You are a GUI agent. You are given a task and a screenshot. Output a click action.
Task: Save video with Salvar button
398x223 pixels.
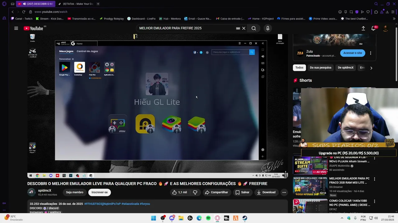[x=242, y=192]
